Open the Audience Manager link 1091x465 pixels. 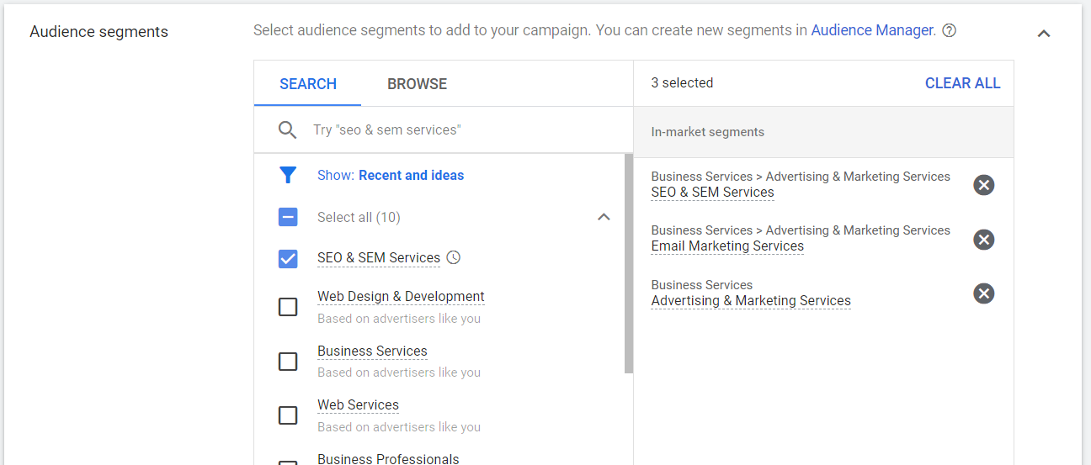[x=871, y=31]
